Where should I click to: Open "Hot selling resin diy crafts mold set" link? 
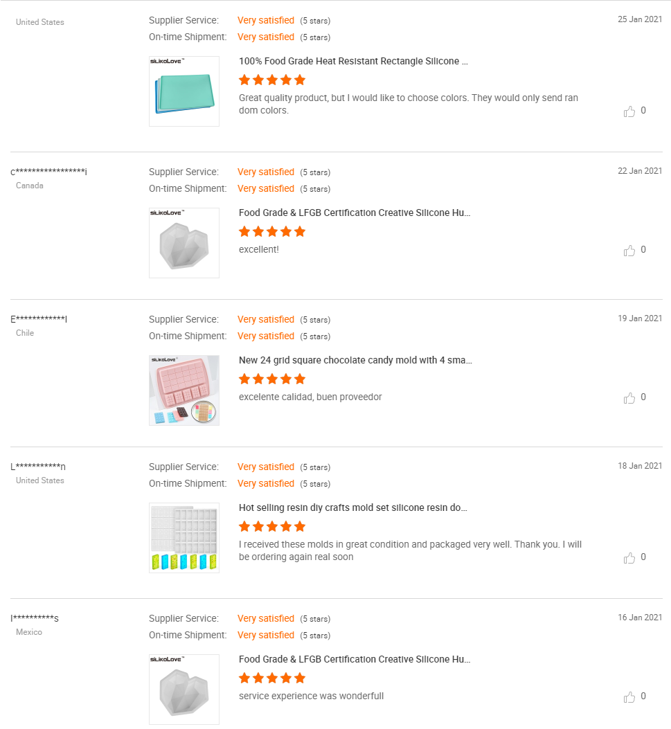tap(353, 508)
